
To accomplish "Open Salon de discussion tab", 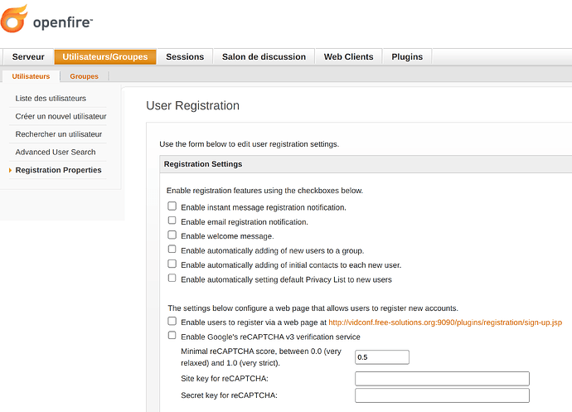I will (264, 57).
